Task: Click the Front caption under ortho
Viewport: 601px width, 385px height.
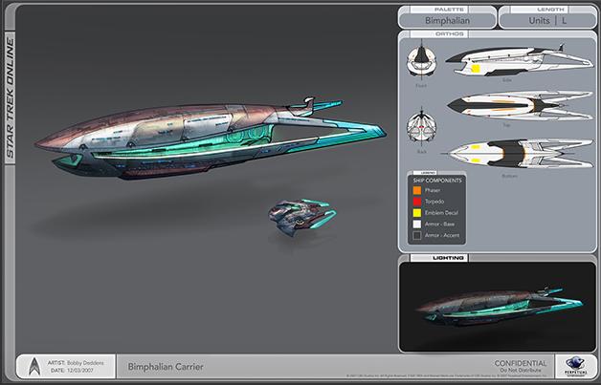Action: click(x=421, y=85)
